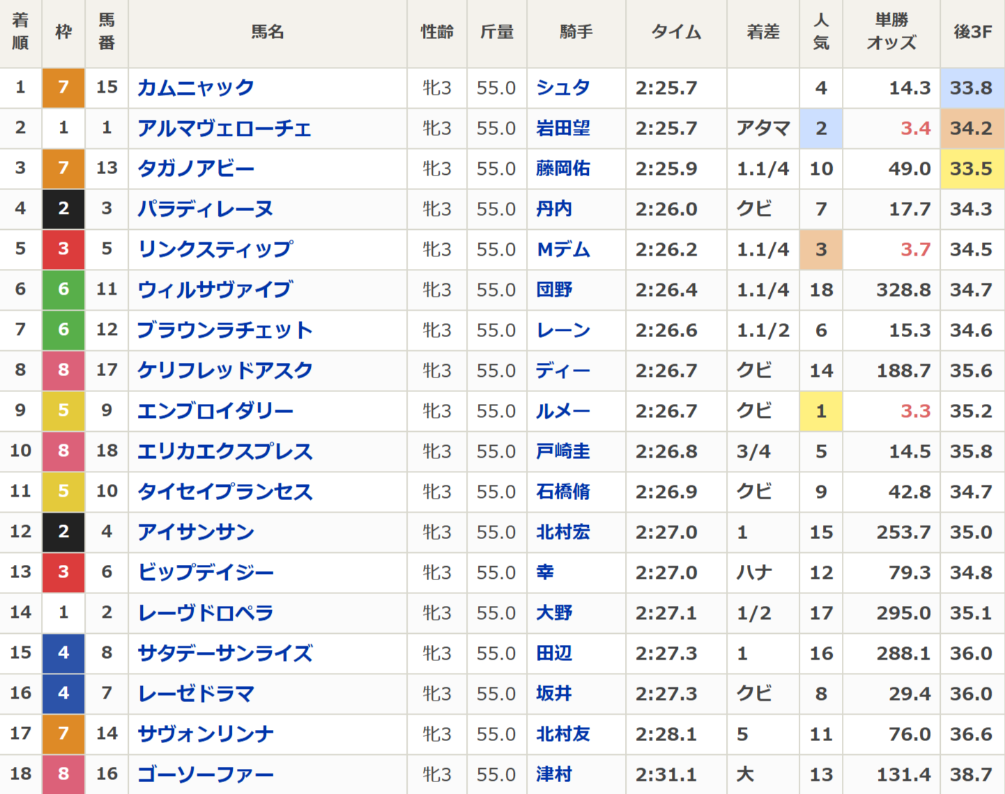Open horse link アルマヴェローチェ
Image resolution: width=1005 pixels, height=794 pixels.
coord(224,128)
